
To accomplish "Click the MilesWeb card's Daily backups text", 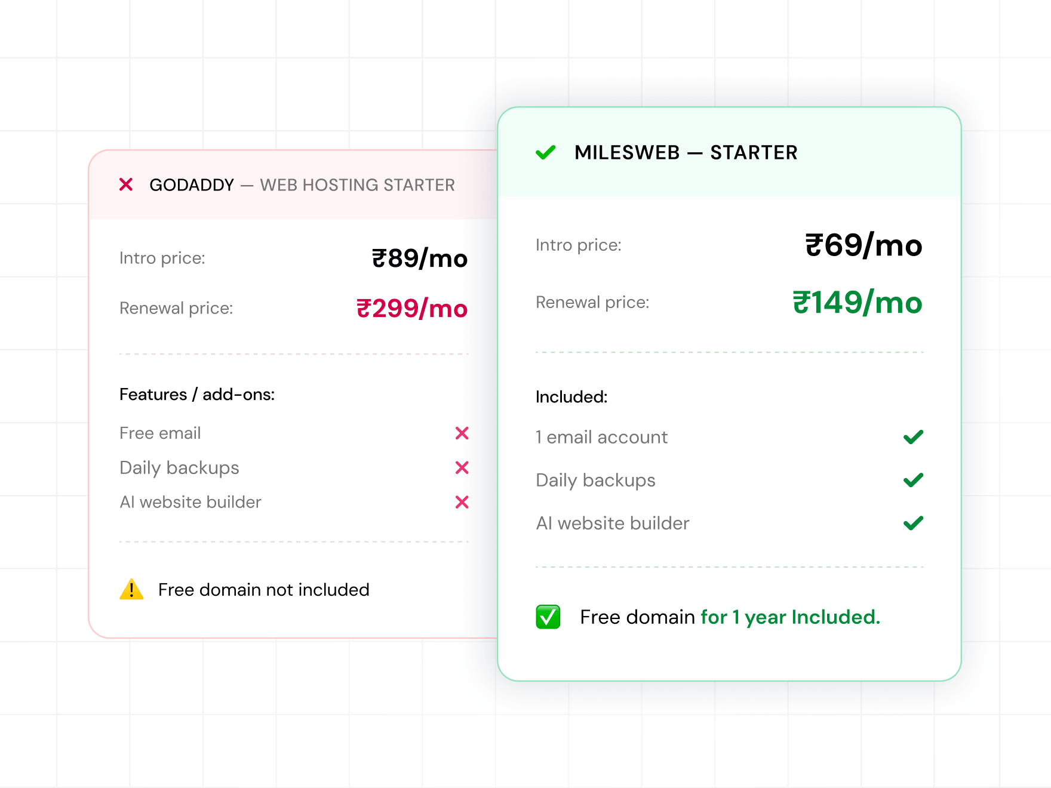I will coord(595,480).
